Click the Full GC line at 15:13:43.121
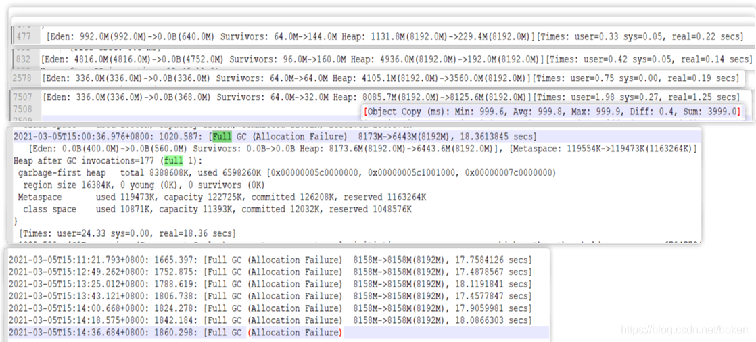Screen dimensions: 756x342 [270, 296]
